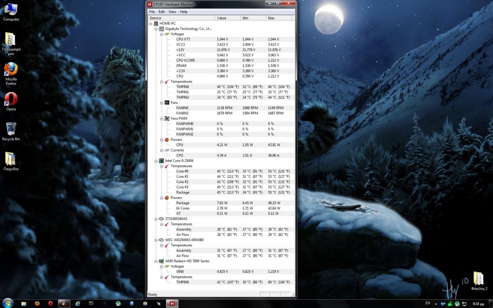Click the Max column header
The height and width of the screenshot is (308, 493).
(279, 18)
